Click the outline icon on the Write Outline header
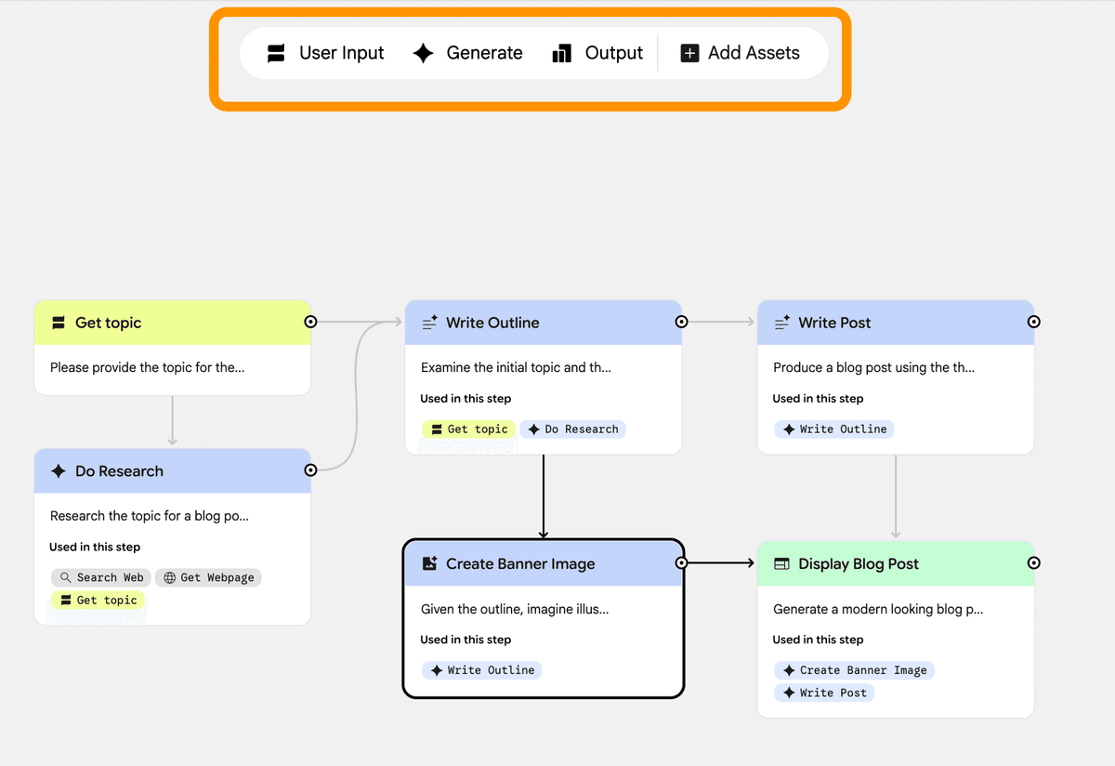 pos(427,323)
